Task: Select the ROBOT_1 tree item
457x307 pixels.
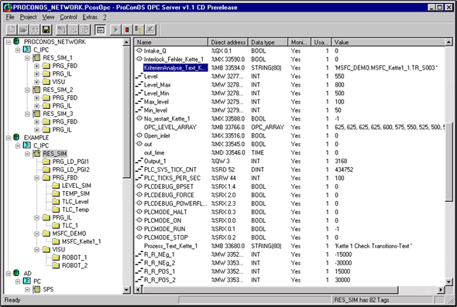Action: click(x=74, y=258)
